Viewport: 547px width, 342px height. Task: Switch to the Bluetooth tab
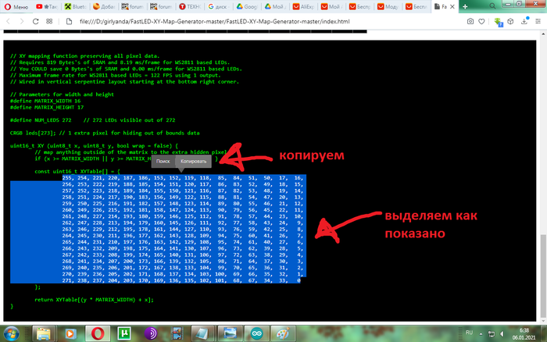75,6
